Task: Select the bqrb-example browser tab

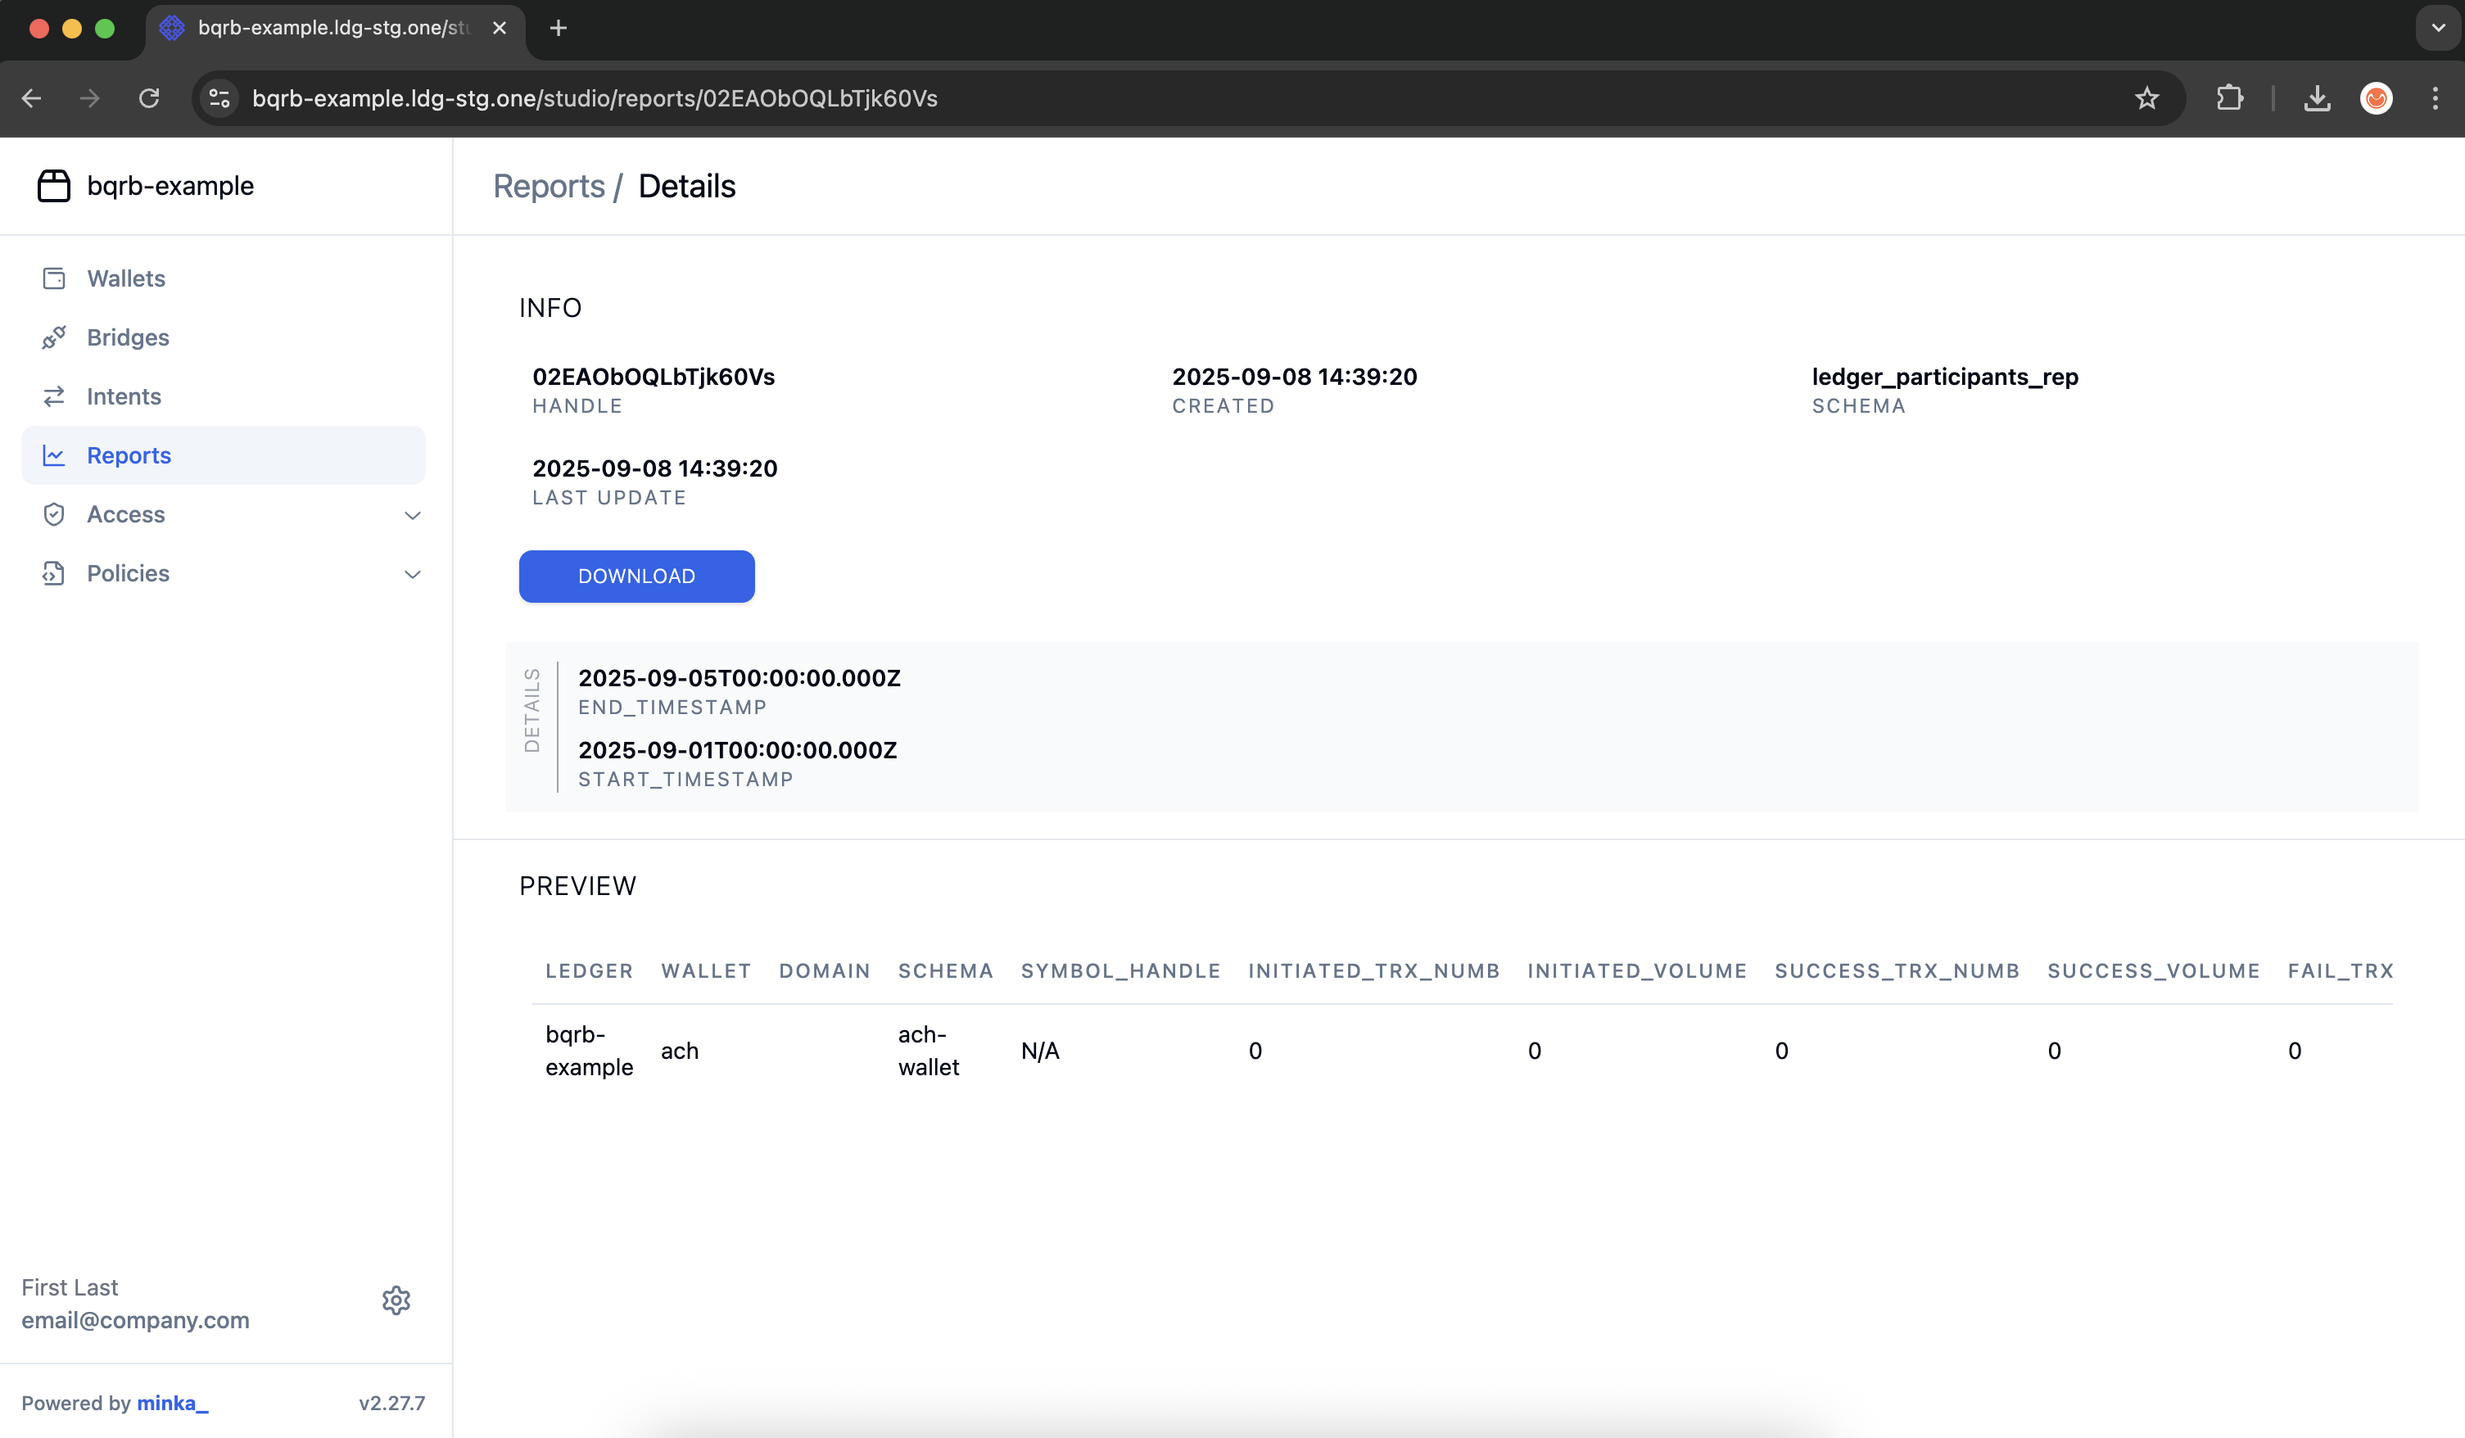Action: tap(332, 29)
